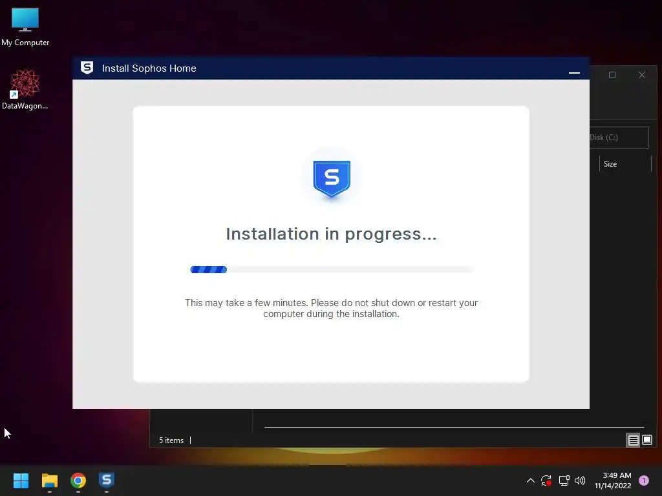Show hidden system tray icons
Viewport: 662px width, 496px height.
tap(531, 480)
